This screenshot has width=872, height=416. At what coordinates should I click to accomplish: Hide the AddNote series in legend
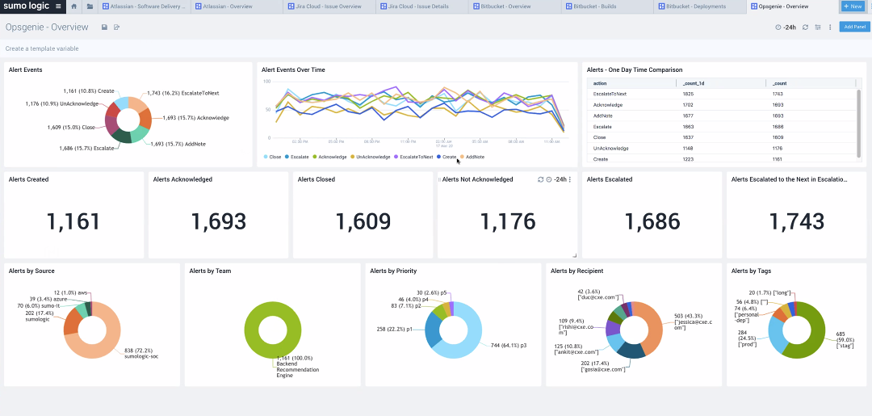[472, 157]
